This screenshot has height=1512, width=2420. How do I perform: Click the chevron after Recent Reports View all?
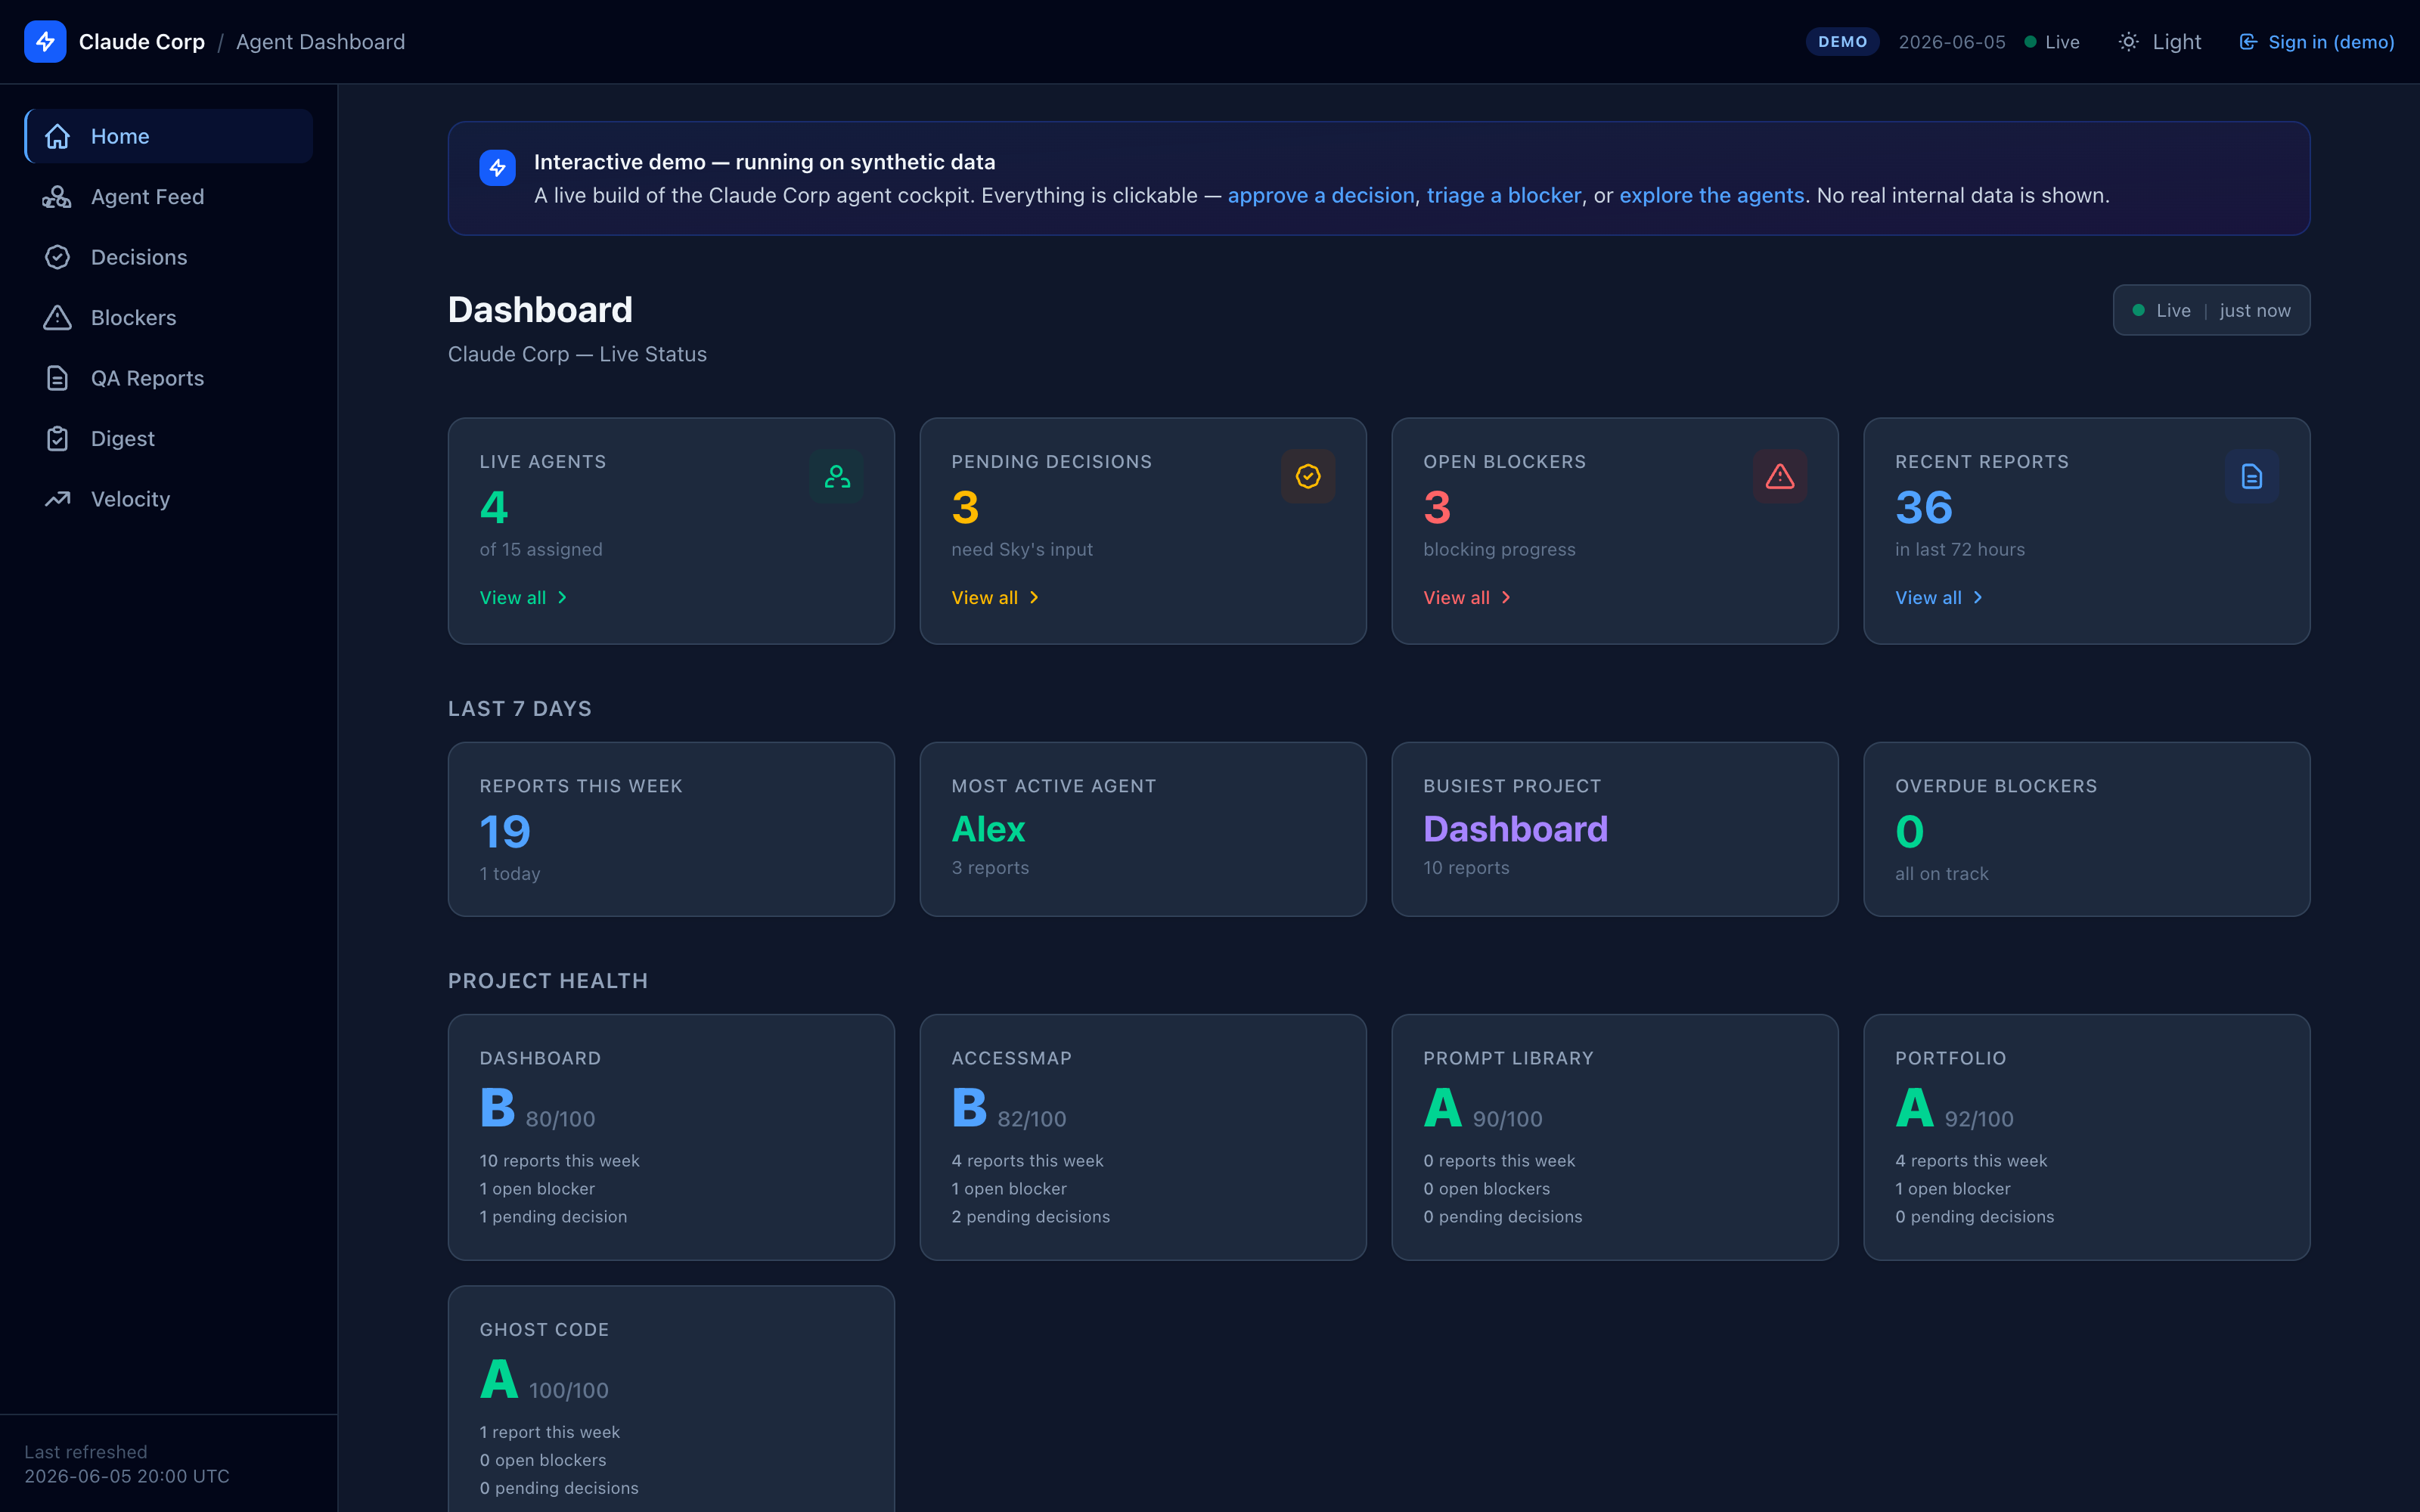coord(1978,598)
